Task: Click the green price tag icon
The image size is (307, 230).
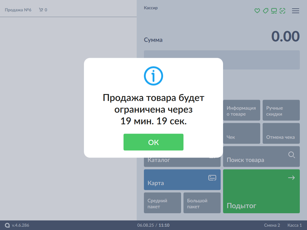Action: [265, 11]
